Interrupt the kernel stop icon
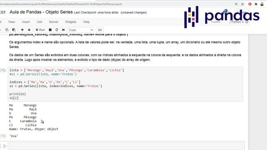The width and height of the screenshot is (267, 150). (50, 30)
